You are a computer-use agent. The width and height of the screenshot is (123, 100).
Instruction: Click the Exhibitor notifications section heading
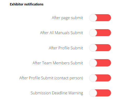point(27,4)
